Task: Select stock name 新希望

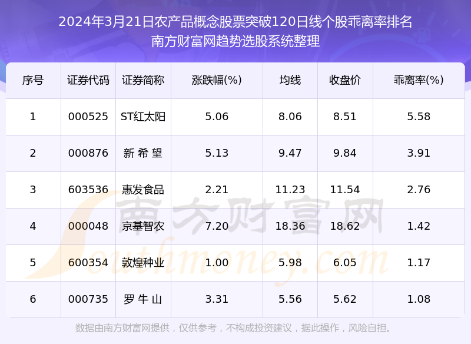Action: point(143,153)
